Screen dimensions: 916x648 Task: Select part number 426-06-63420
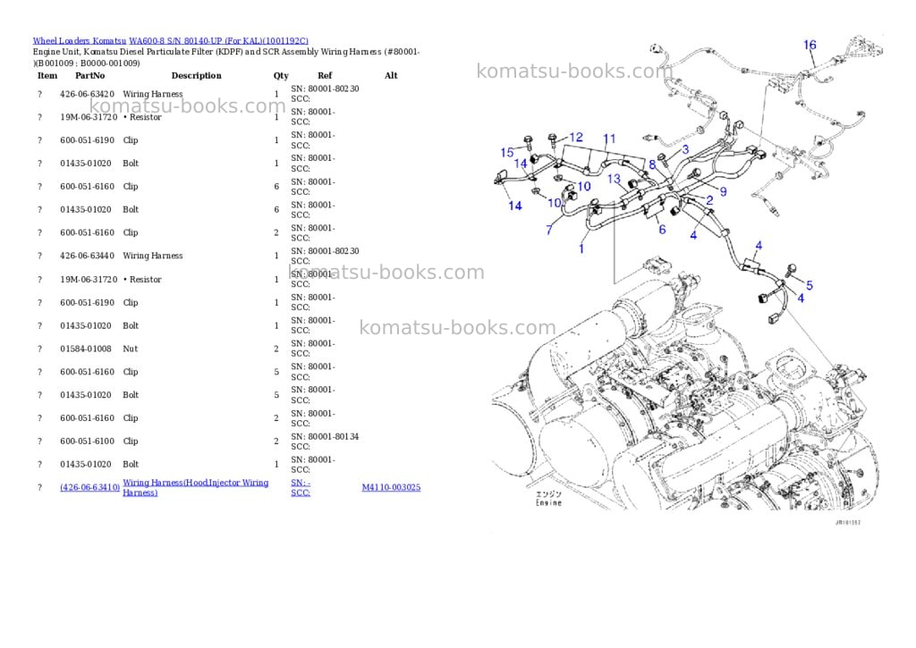pos(87,94)
